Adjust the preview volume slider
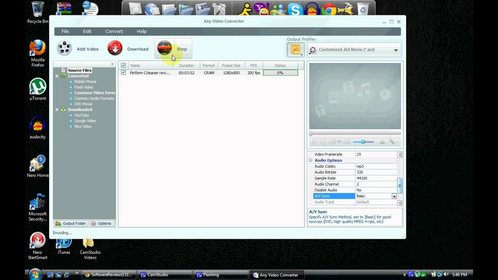 [x=363, y=142]
